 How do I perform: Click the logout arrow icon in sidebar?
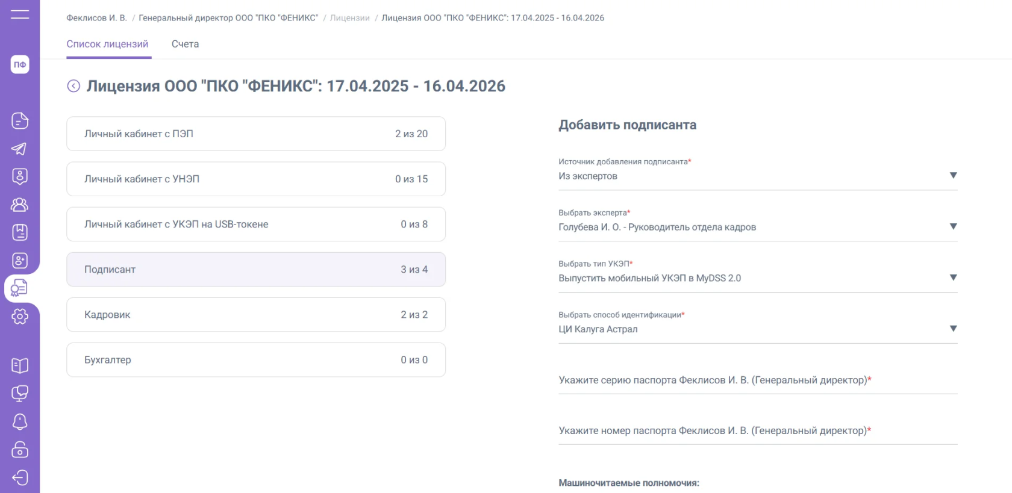19,477
